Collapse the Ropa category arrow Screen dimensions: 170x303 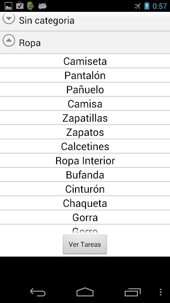(x=9, y=40)
